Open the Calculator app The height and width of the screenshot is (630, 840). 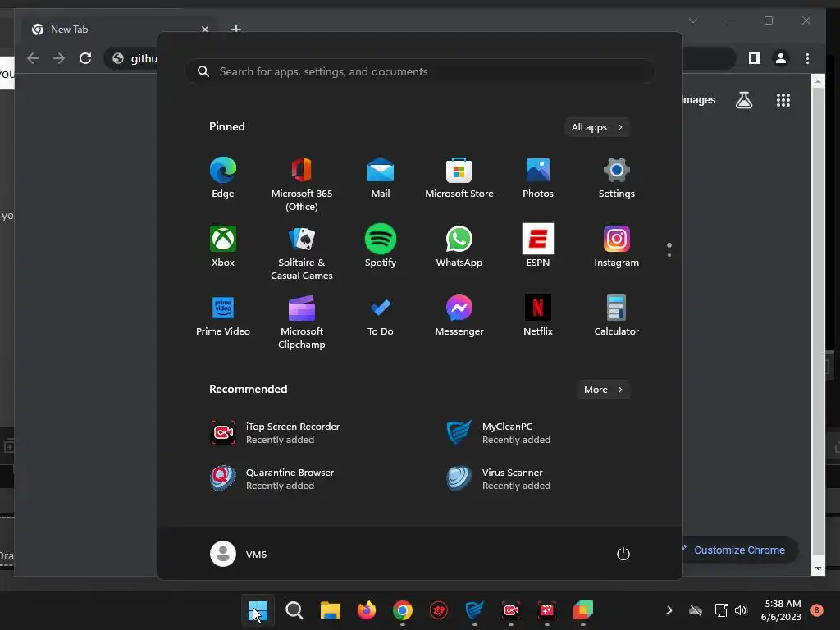pyautogui.click(x=617, y=316)
